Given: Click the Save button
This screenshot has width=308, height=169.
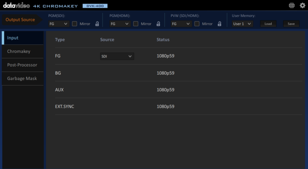Looking at the screenshot, I should tap(291, 24).
